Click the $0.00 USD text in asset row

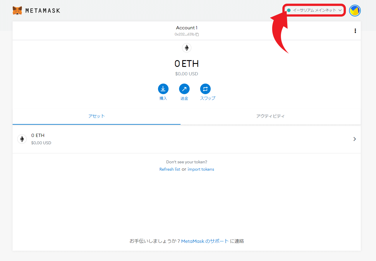tap(41, 143)
